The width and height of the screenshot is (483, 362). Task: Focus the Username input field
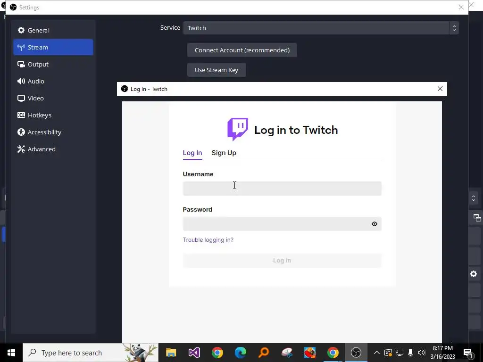tap(282, 189)
